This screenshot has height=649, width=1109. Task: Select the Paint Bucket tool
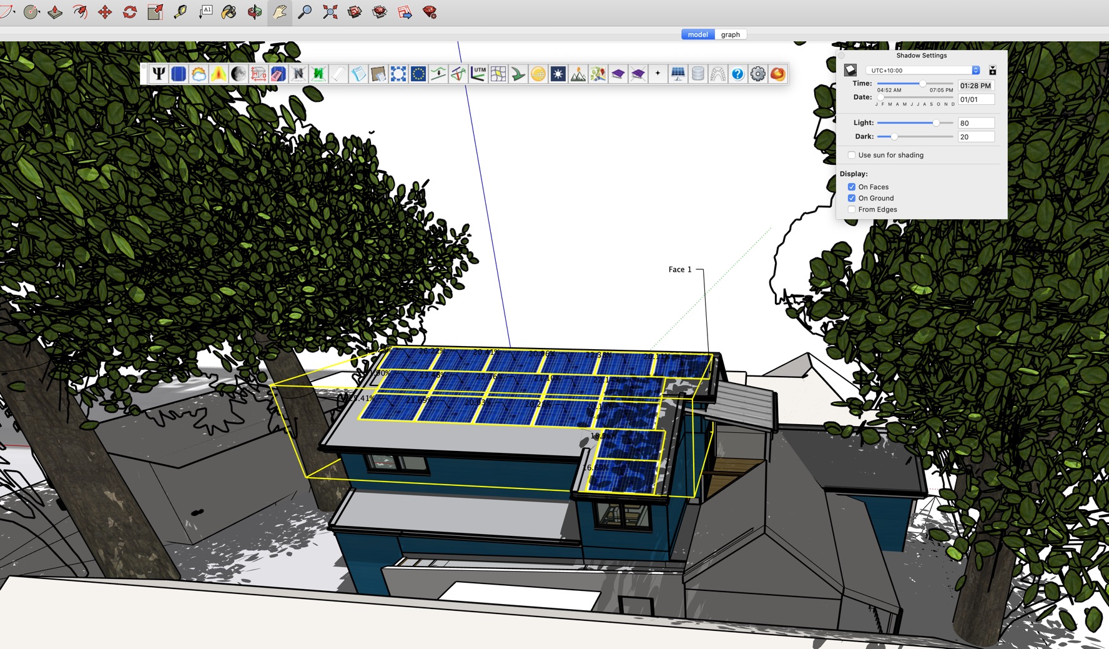tap(229, 12)
